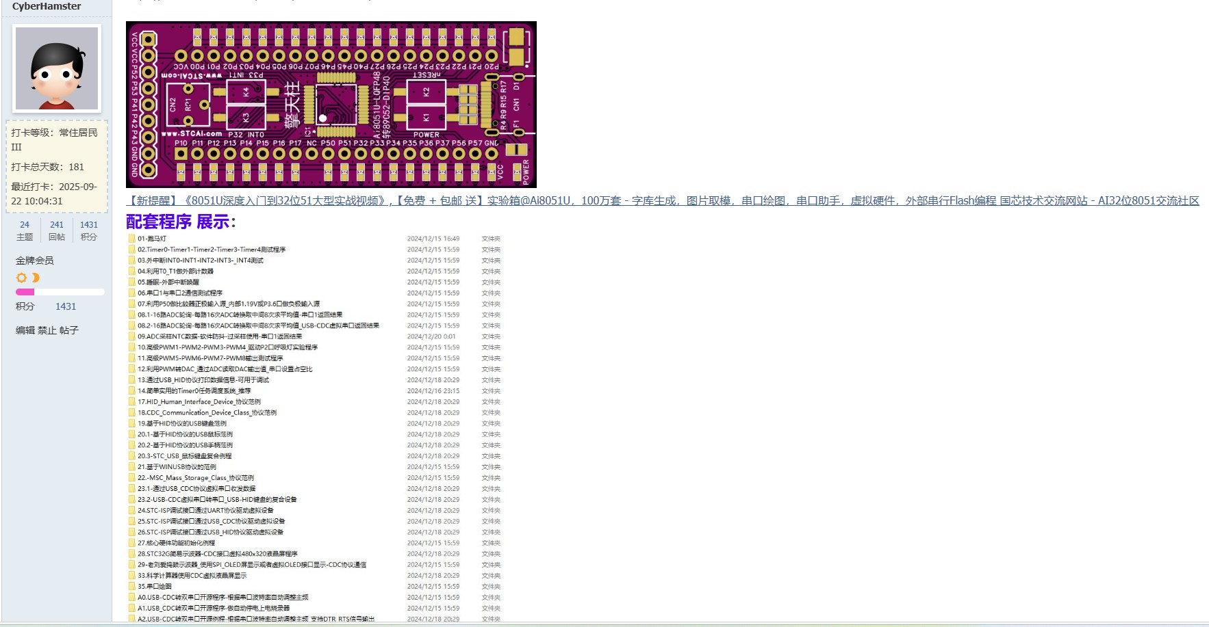Select folder name 29-老刘爱捣鼓示波器
The width and height of the screenshot is (1209, 627).
[x=252, y=565]
